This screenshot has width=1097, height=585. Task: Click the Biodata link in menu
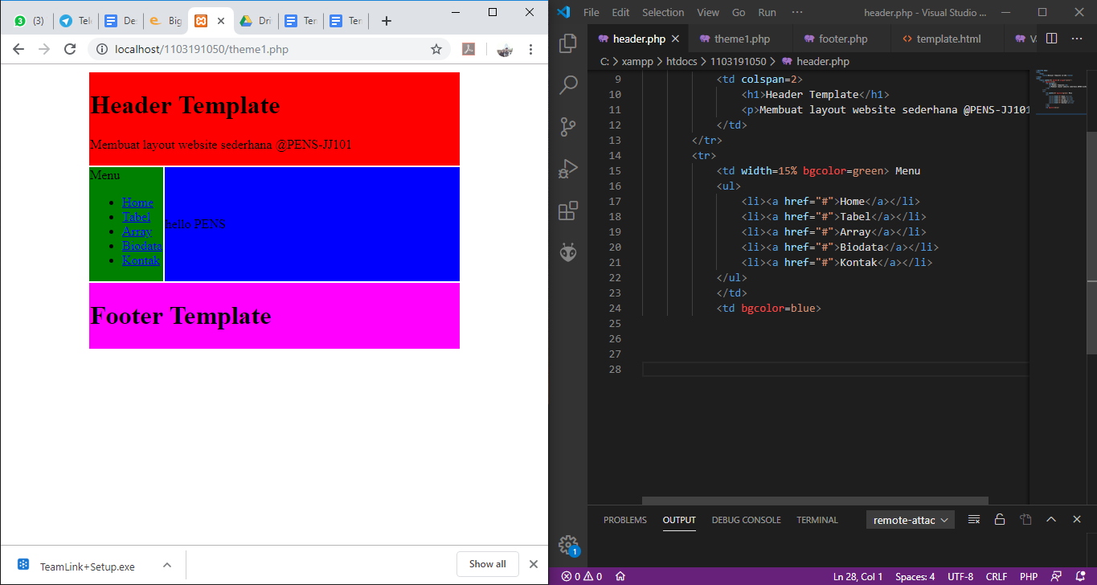coord(141,246)
